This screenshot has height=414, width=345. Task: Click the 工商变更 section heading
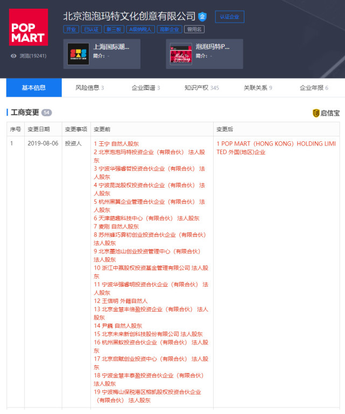25,113
